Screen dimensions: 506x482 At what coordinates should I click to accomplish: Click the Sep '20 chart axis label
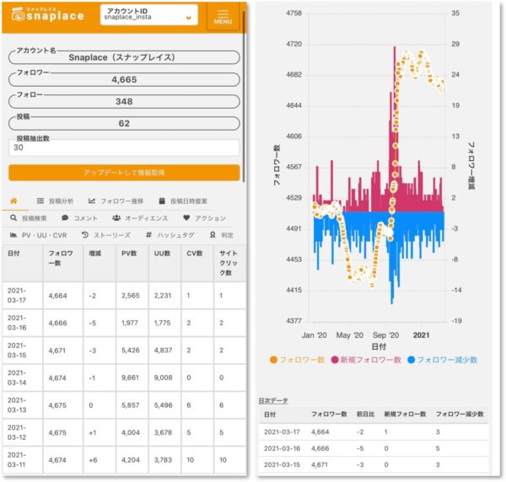coord(385,335)
